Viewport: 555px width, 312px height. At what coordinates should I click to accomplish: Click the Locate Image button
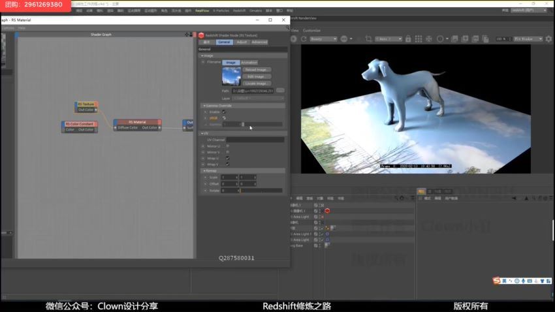click(255, 84)
